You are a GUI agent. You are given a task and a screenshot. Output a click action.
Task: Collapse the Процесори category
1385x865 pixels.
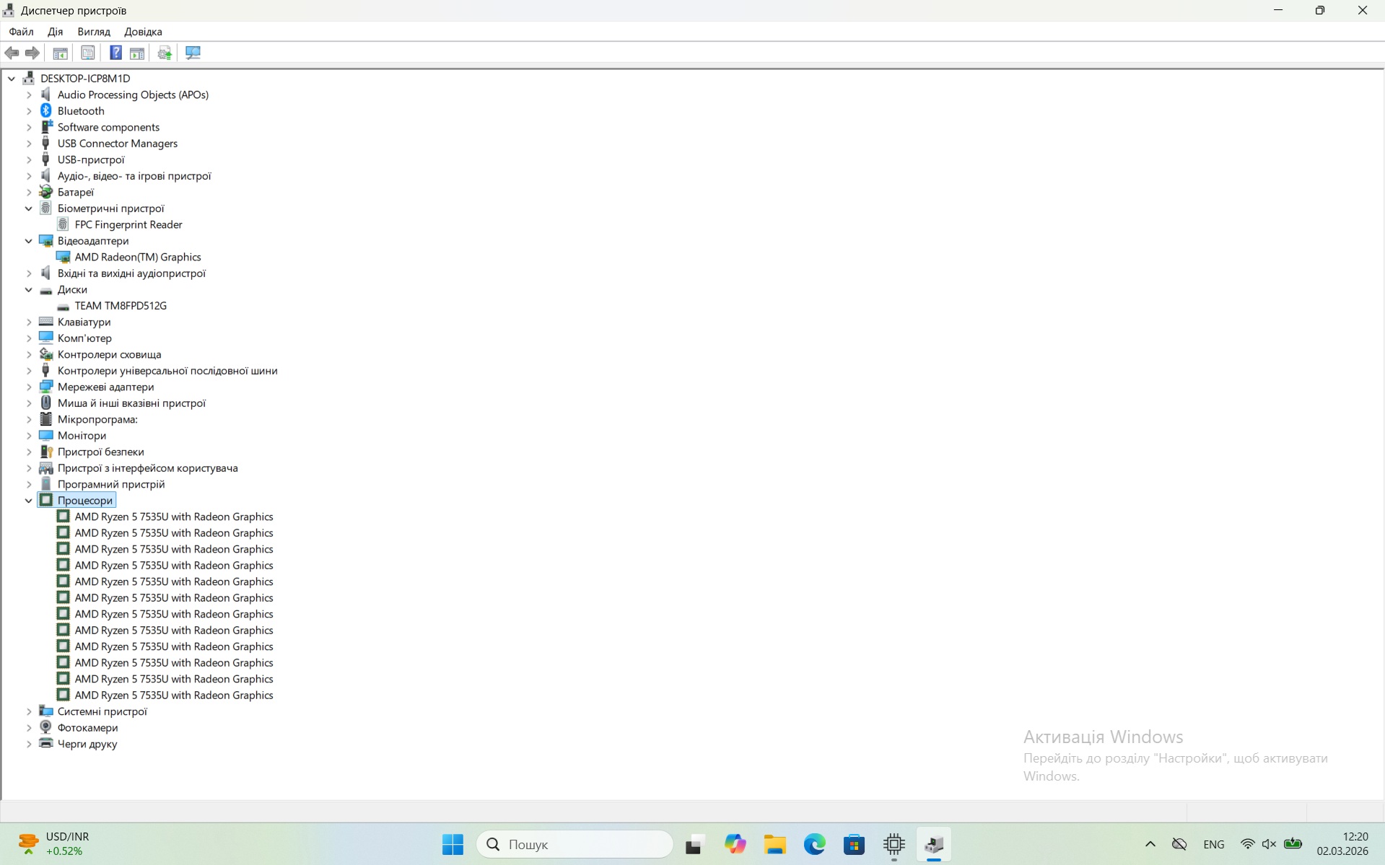[29, 501]
